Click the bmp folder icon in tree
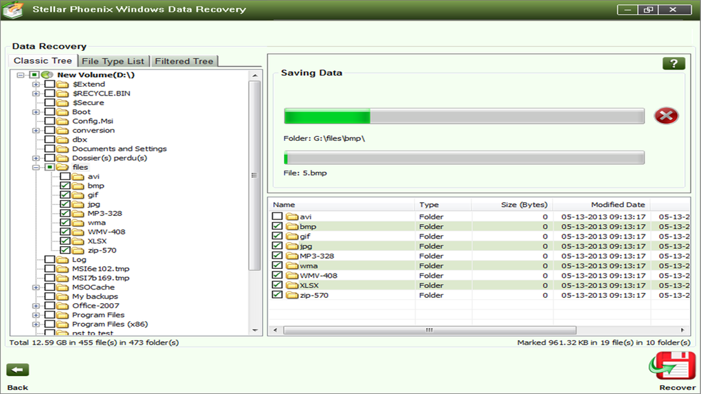Image resolution: width=701 pixels, height=394 pixels. coord(78,186)
